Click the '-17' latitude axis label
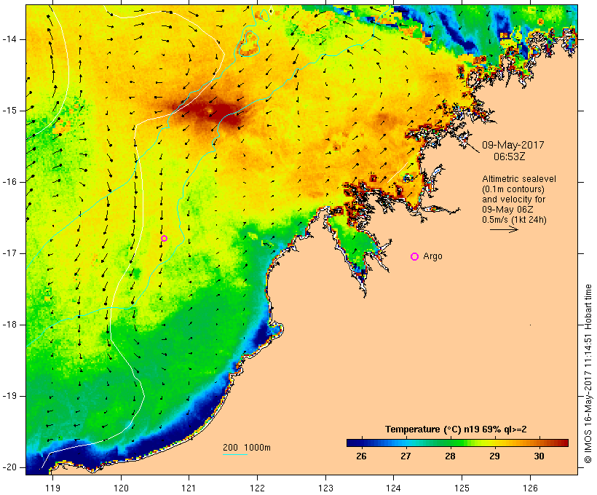Viewport: 597px width, 495px height. [10, 253]
